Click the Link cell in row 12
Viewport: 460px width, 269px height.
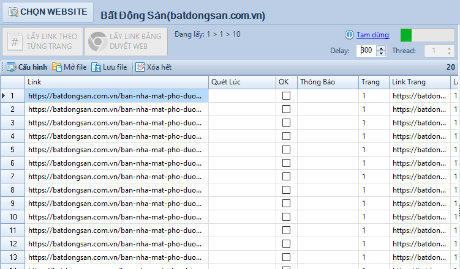point(117,244)
